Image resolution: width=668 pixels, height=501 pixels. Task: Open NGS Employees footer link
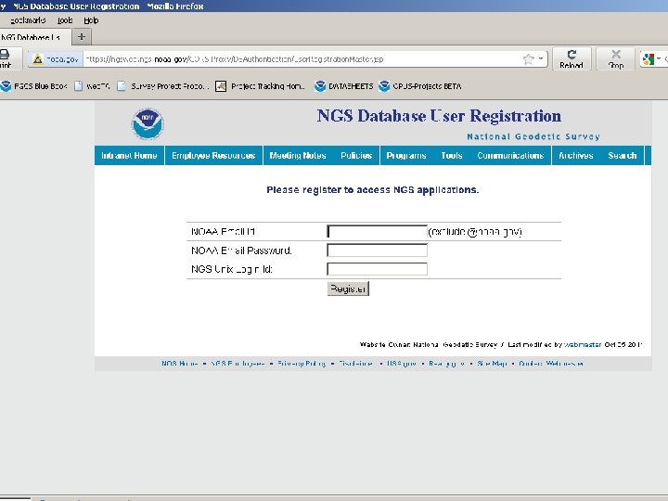tap(238, 364)
